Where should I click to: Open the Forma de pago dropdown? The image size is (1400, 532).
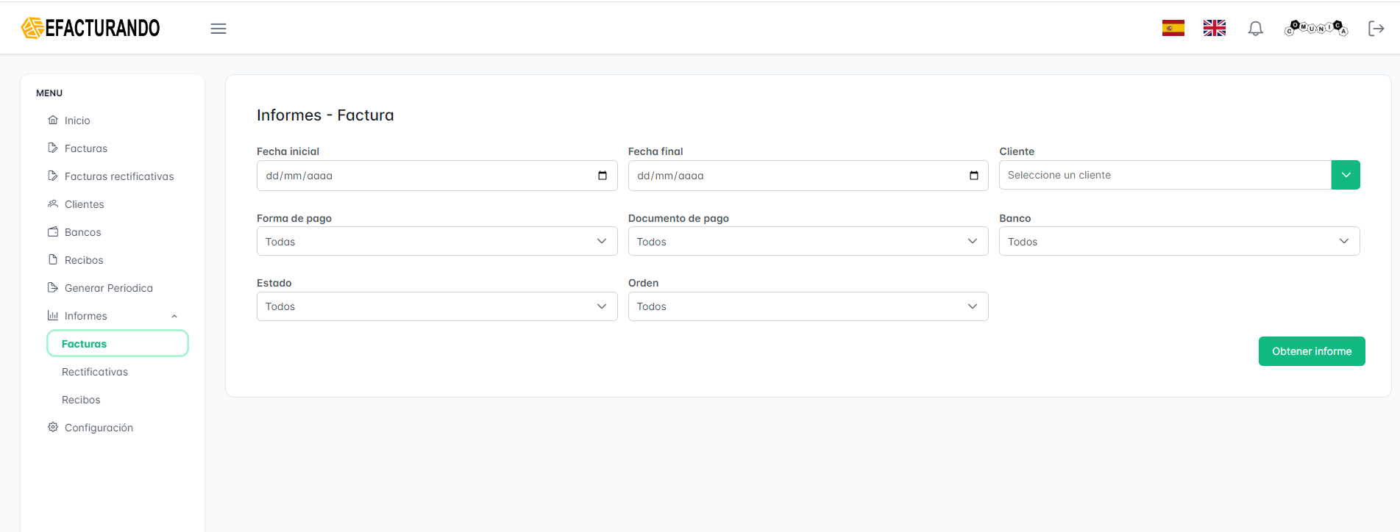(436, 242)
